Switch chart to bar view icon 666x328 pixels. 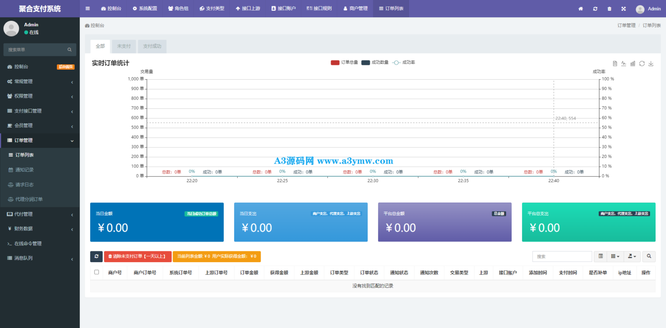click(633, 64)
